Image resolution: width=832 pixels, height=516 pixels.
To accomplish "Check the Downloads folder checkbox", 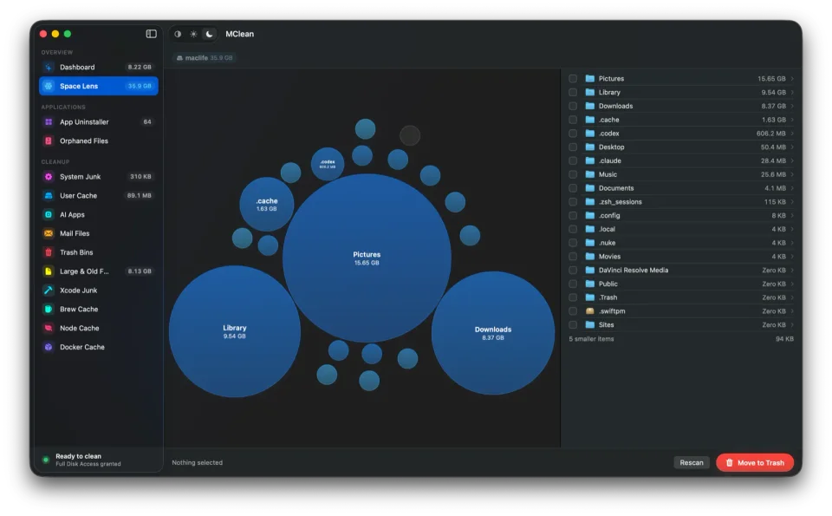I will [573, 106].
